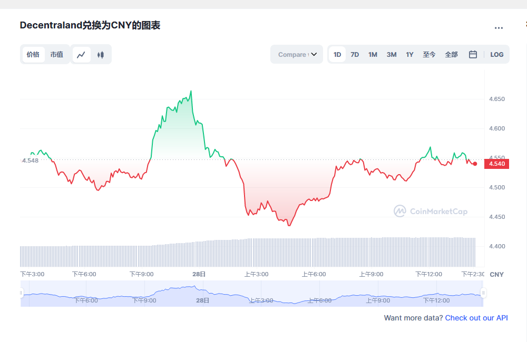Click the 4.450 y-axis label
The width and height of the screenshot is (527, 342).
coord(497,217)
